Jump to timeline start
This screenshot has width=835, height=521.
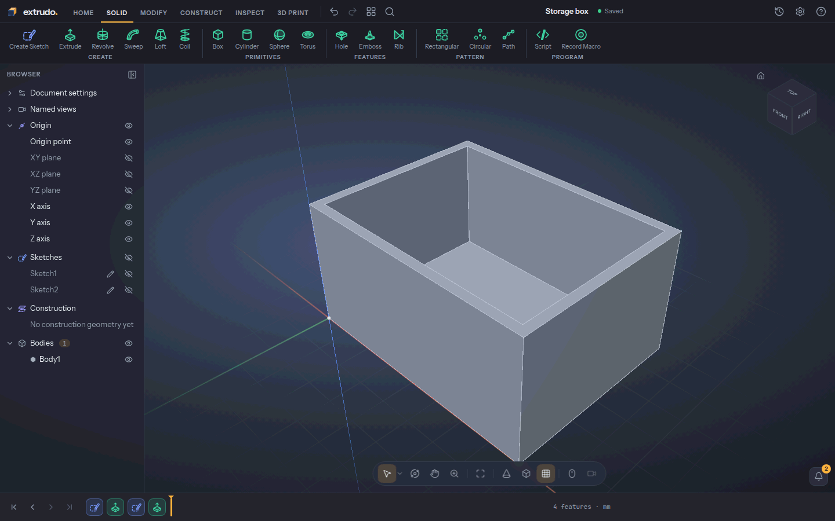click(14, 507)
